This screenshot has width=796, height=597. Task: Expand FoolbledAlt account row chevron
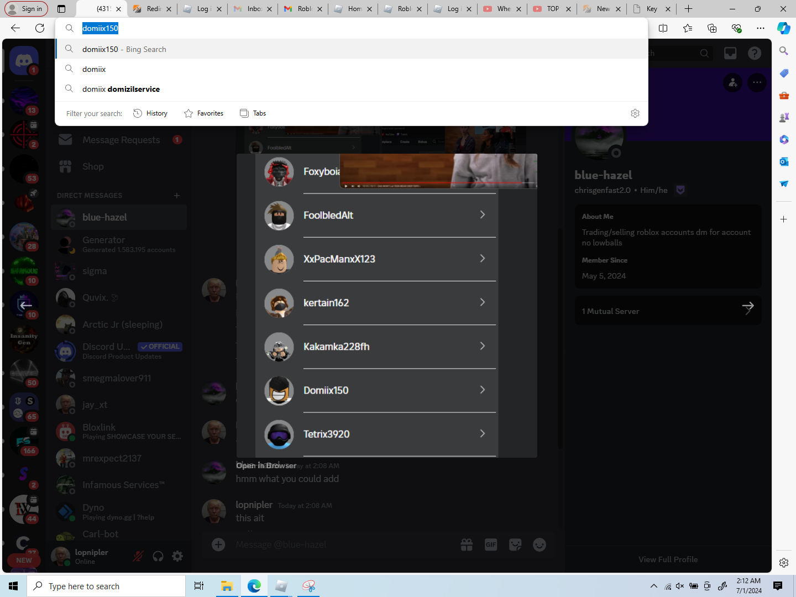[483, 214]
